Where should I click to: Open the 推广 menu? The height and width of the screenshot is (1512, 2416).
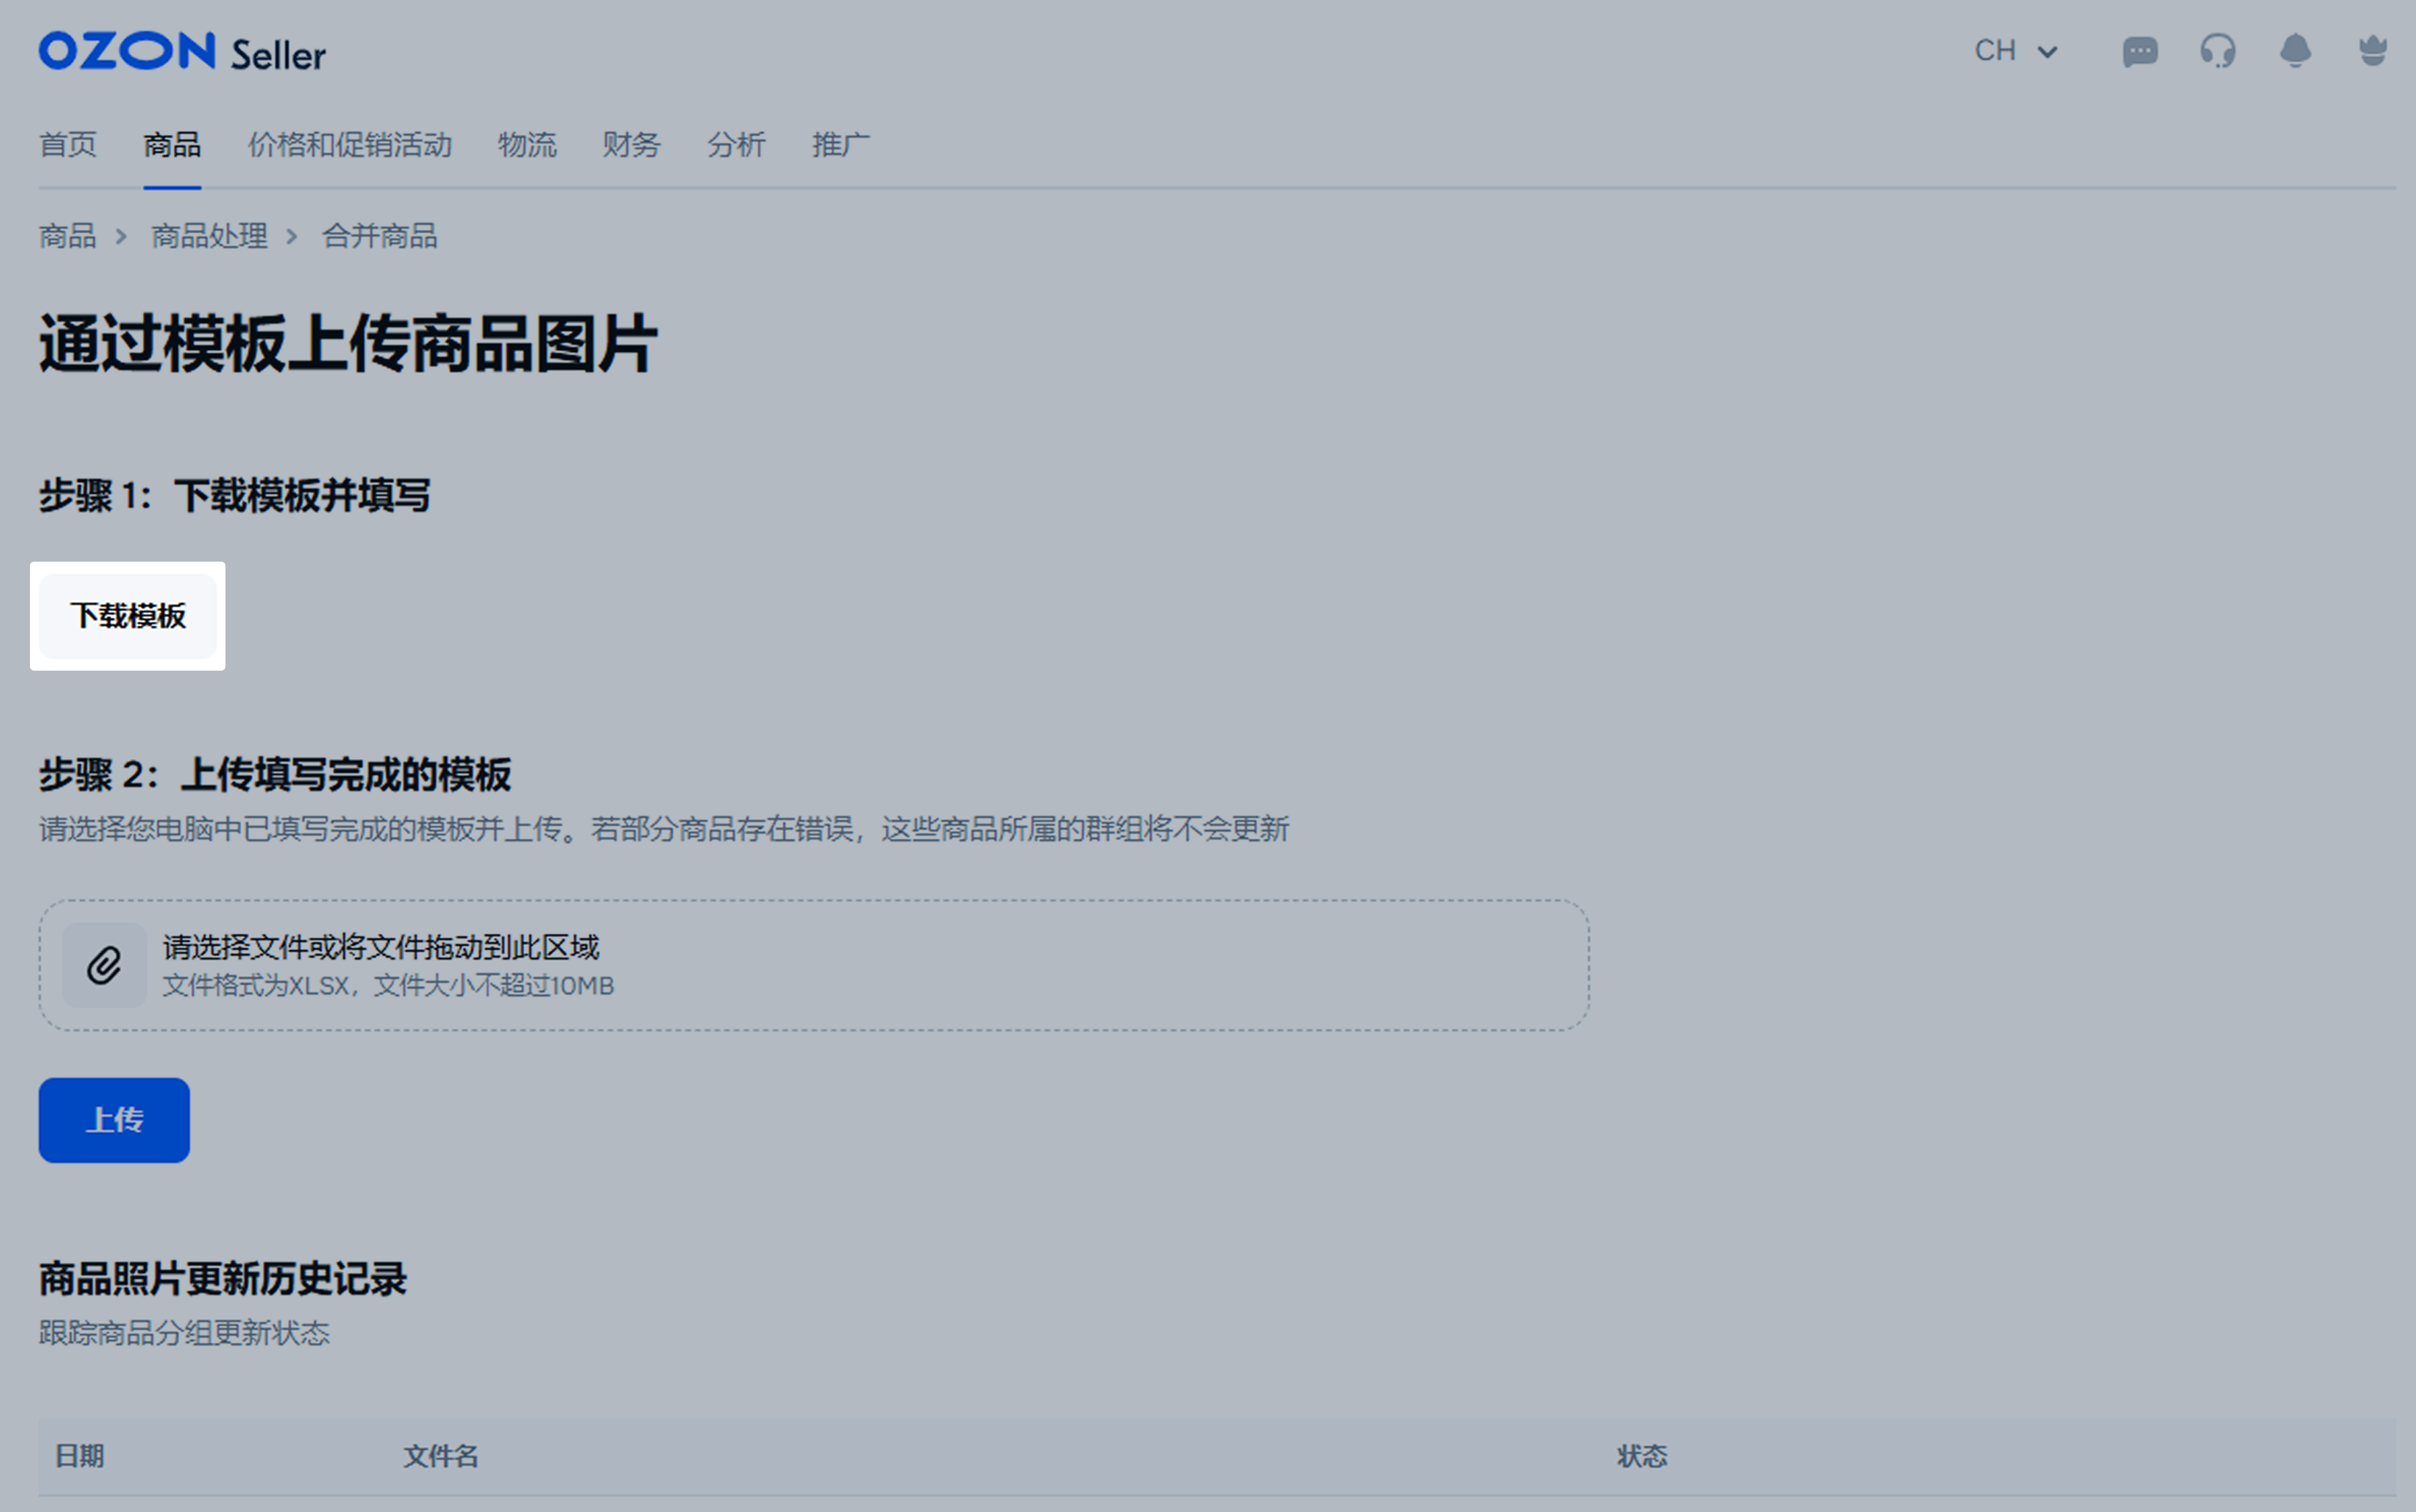tap(840, 145)
